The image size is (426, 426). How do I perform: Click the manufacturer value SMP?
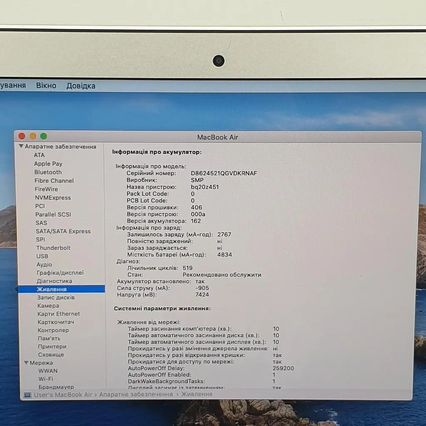click(197, 180)
